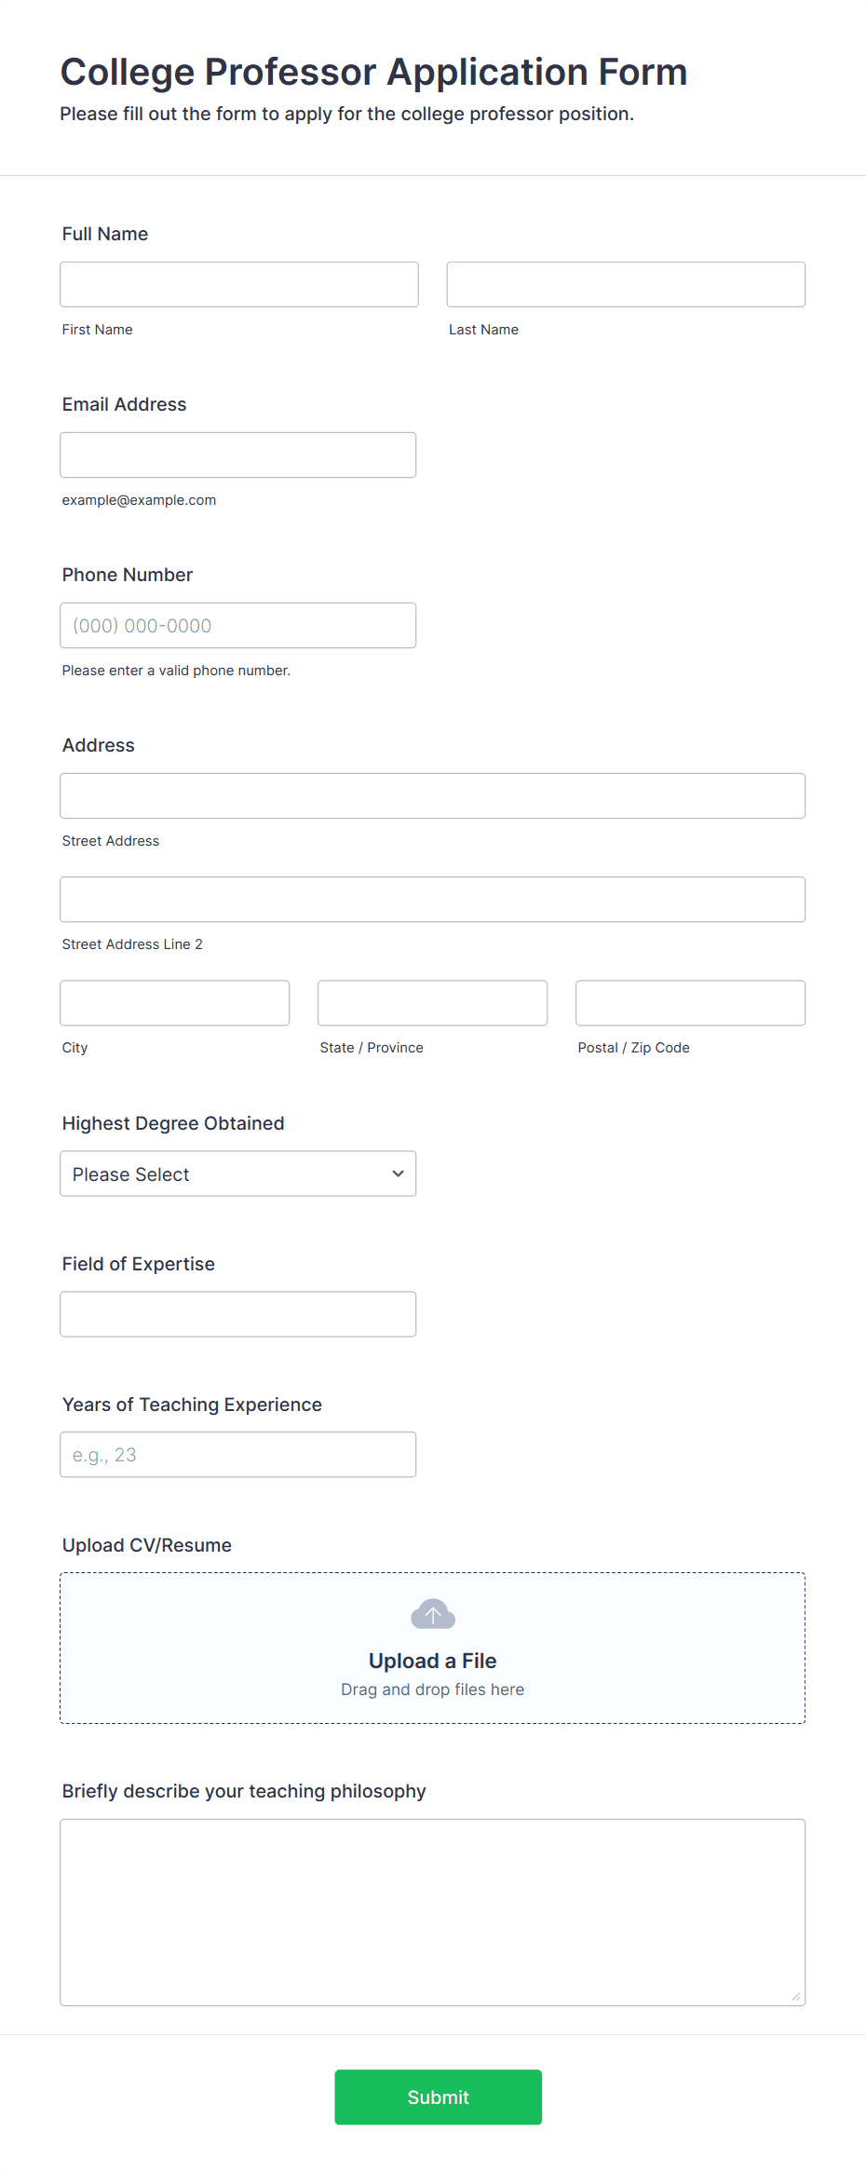Screen dimensions: 866x2171
Task: Focus the Last Name input field
Action: pos(626,284)
